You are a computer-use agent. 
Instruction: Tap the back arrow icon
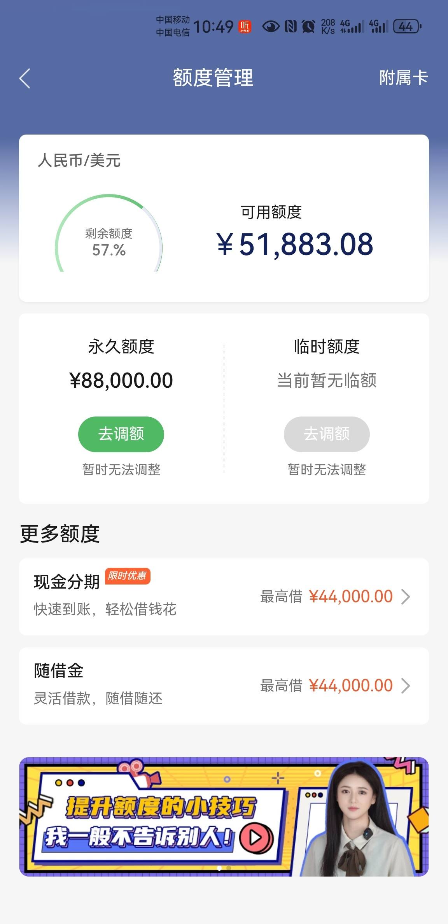pyautogui.click(x=24, y=79)
